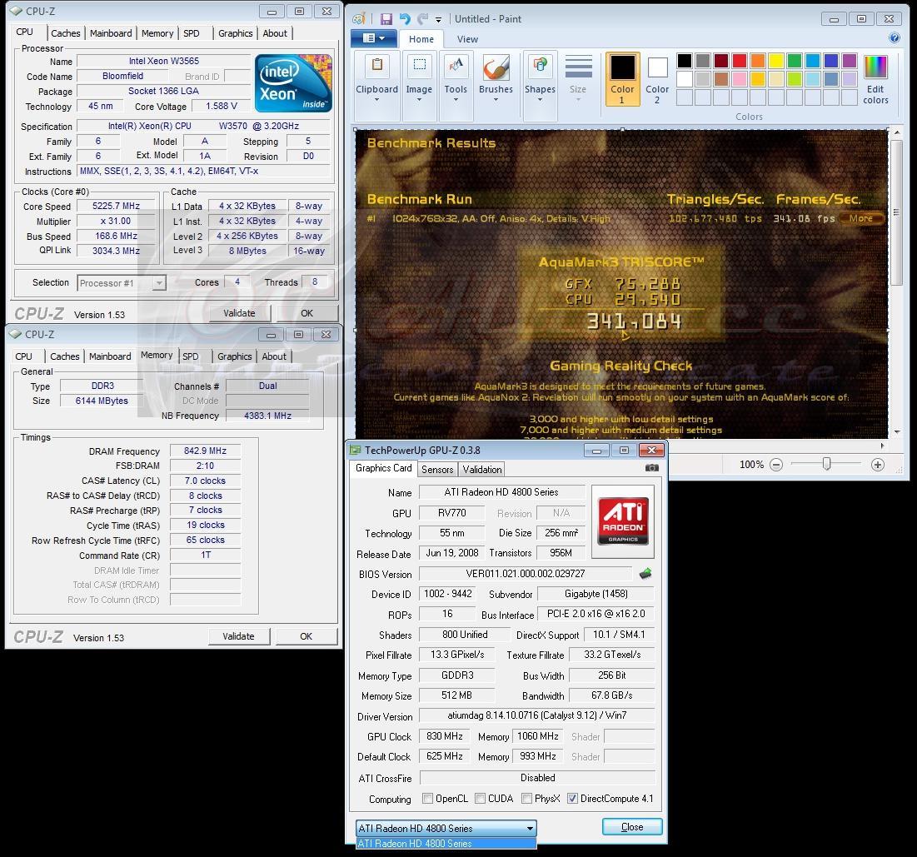The image size is (917, 857).
Task: Open Graphics tab in bottom CPU-Z window
Action: (x=235, y=356)
